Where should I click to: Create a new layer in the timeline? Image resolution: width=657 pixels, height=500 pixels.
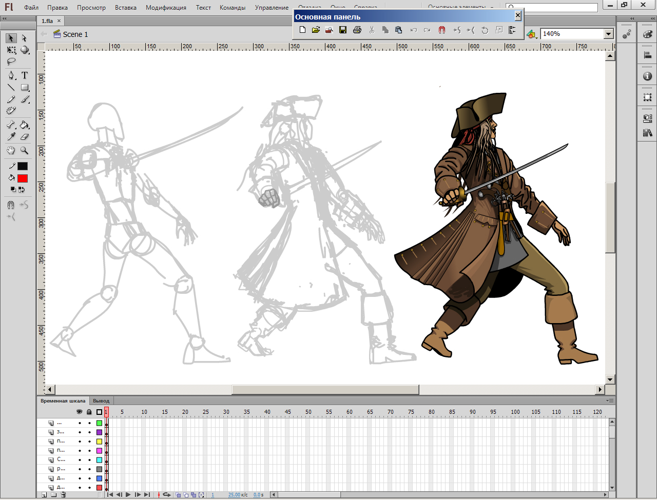44,495
